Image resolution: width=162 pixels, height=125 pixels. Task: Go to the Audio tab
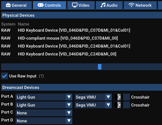tap(109, 5)
